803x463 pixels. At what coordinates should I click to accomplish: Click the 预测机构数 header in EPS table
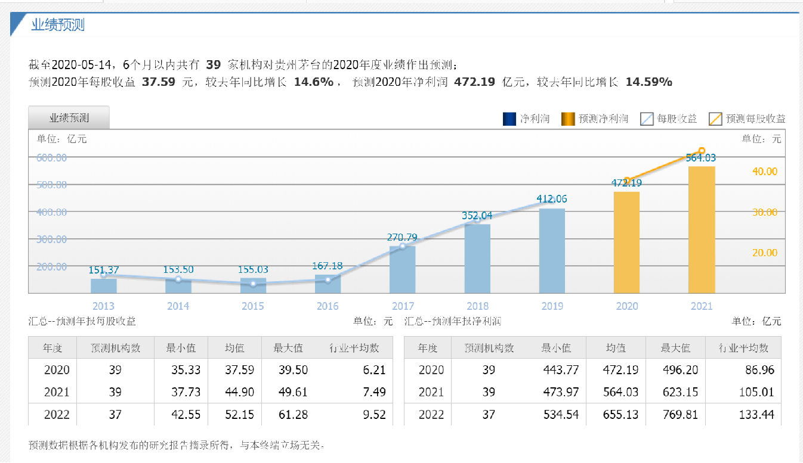tap(116, 348)
